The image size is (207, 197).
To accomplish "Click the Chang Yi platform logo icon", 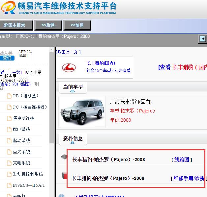I will point(9,8).
